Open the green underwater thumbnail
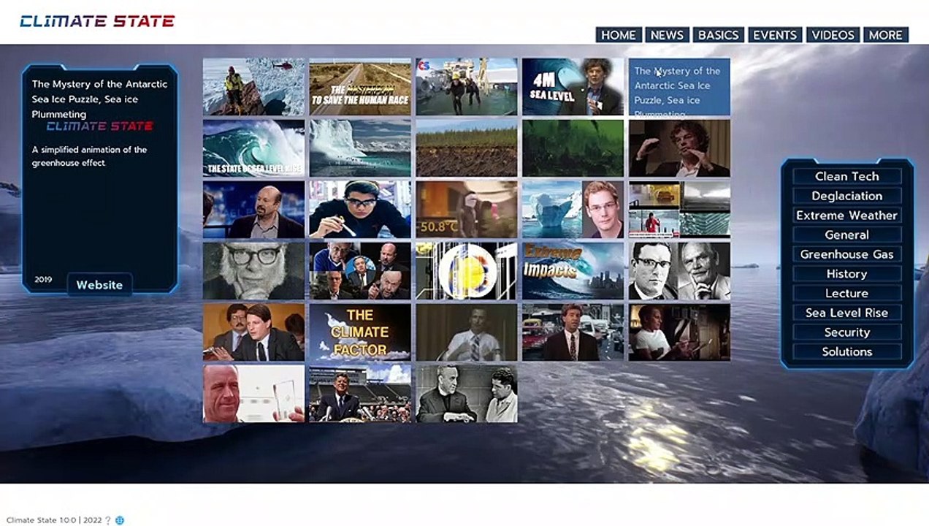 573,148
